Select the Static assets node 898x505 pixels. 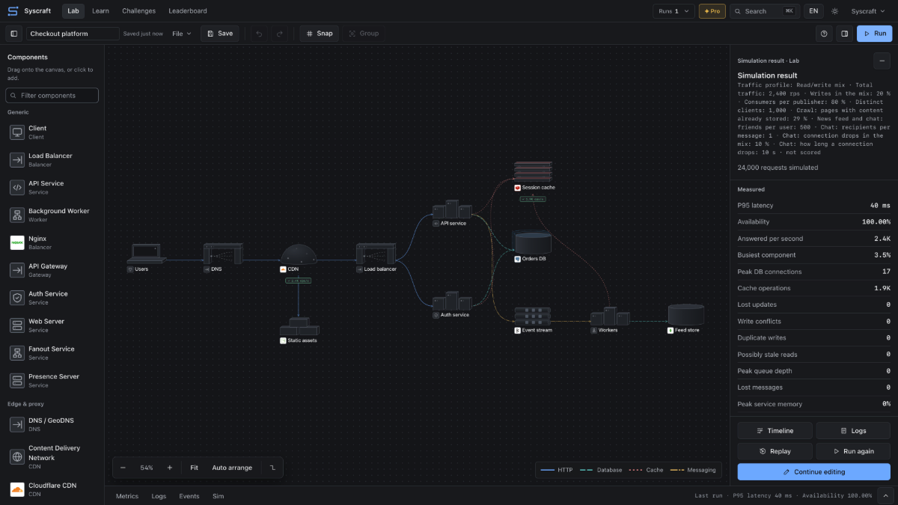(x=299, y=327)
